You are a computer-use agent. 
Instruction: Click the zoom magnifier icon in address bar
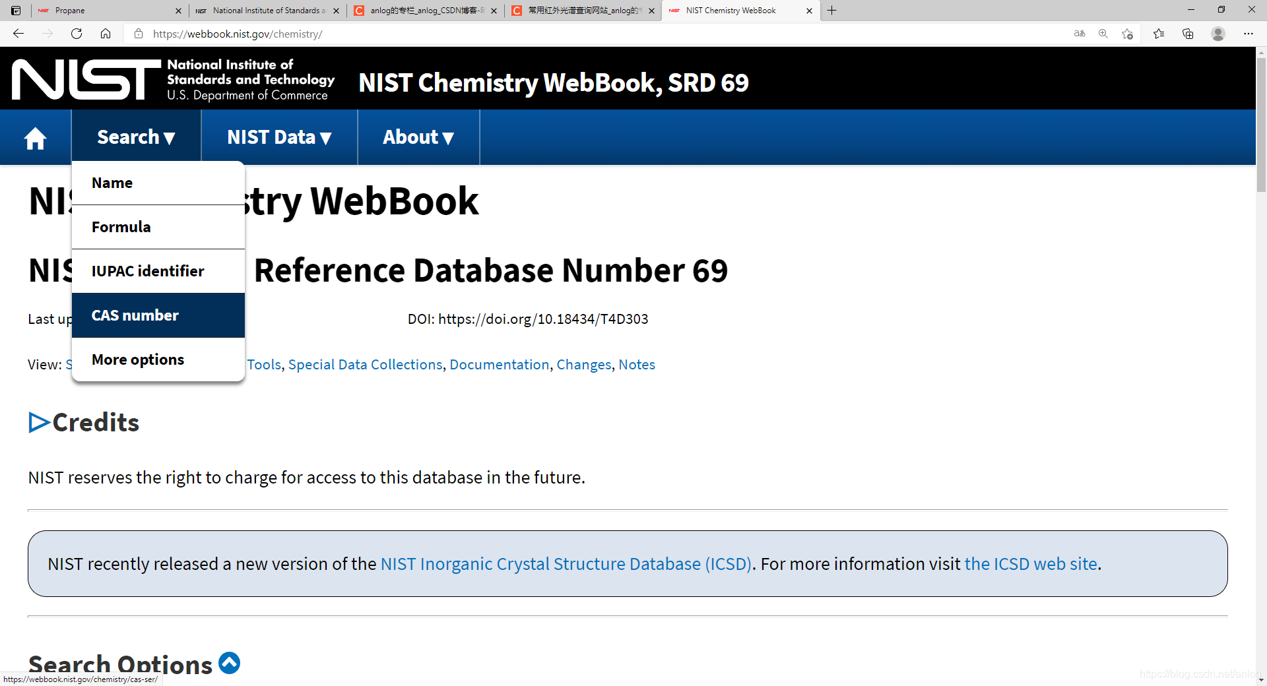click(x=1103, y=34)
